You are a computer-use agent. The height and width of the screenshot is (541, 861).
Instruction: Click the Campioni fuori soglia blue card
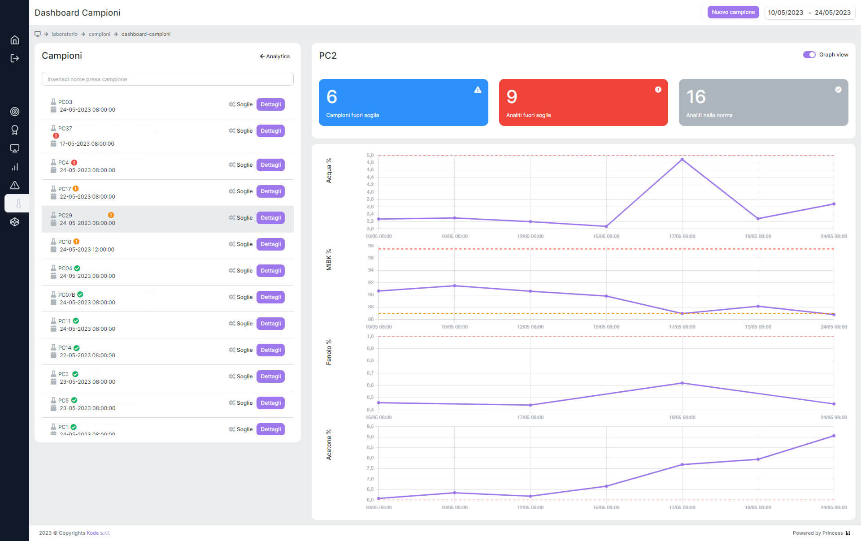[403, 103]
